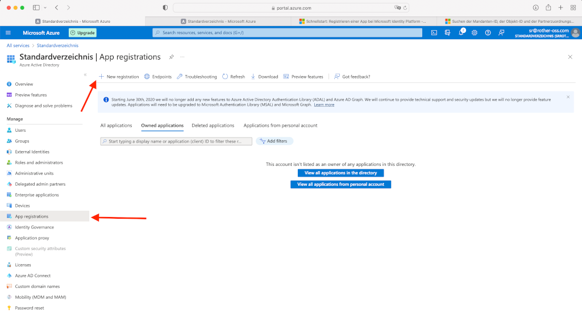Image resolution: width=582 pixels, height=313 pixels.
Task: Follow the Learn more link
Action: click(324, 105)
